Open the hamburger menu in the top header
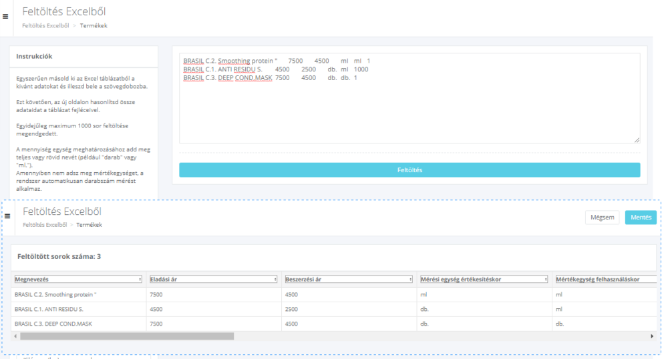 click(6, 17)
